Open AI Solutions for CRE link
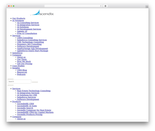The height and width of the screenshot is (131, 155). pos(27,95)
